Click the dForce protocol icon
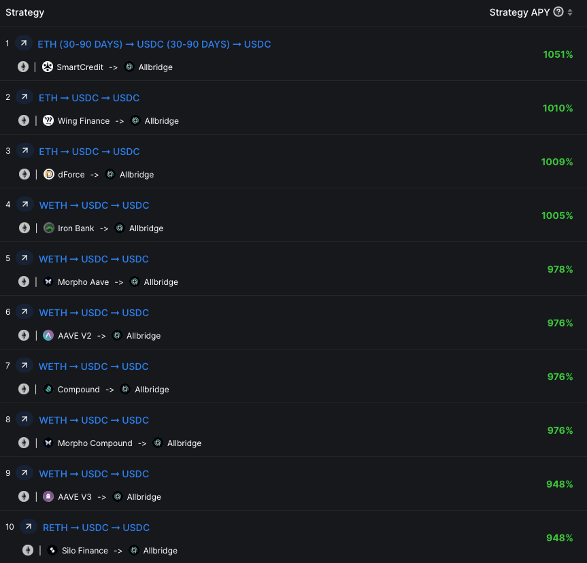The image size is (587, 563). coord(48,175)
